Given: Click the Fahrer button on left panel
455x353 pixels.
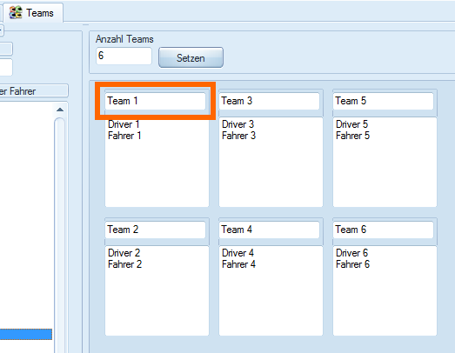Looking at the screenshot, I should 33,91.
